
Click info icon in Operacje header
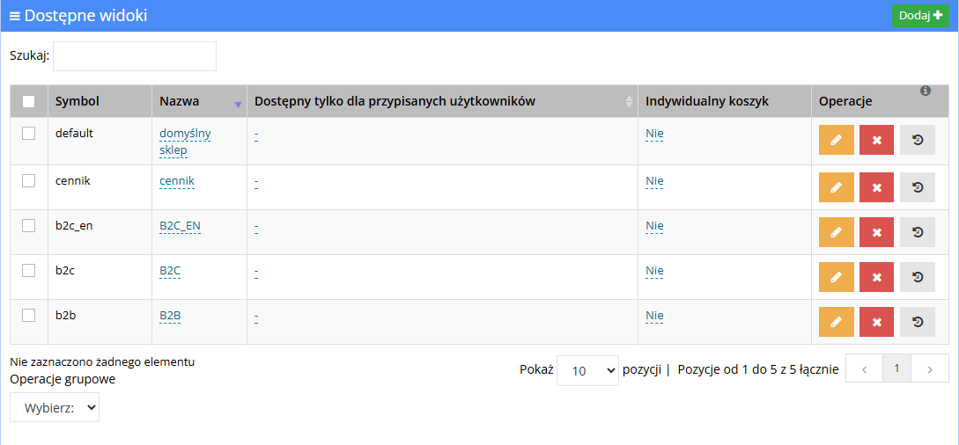pos(926,91)
